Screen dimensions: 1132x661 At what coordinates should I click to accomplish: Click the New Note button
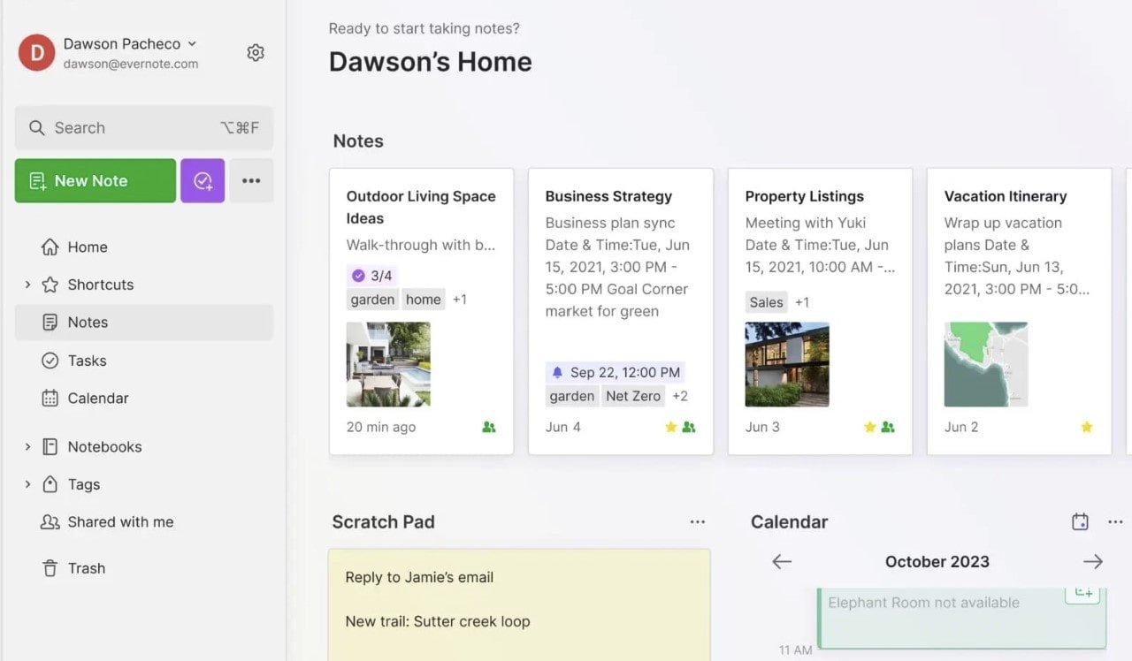pyautogui.click(x=95, y=180)
